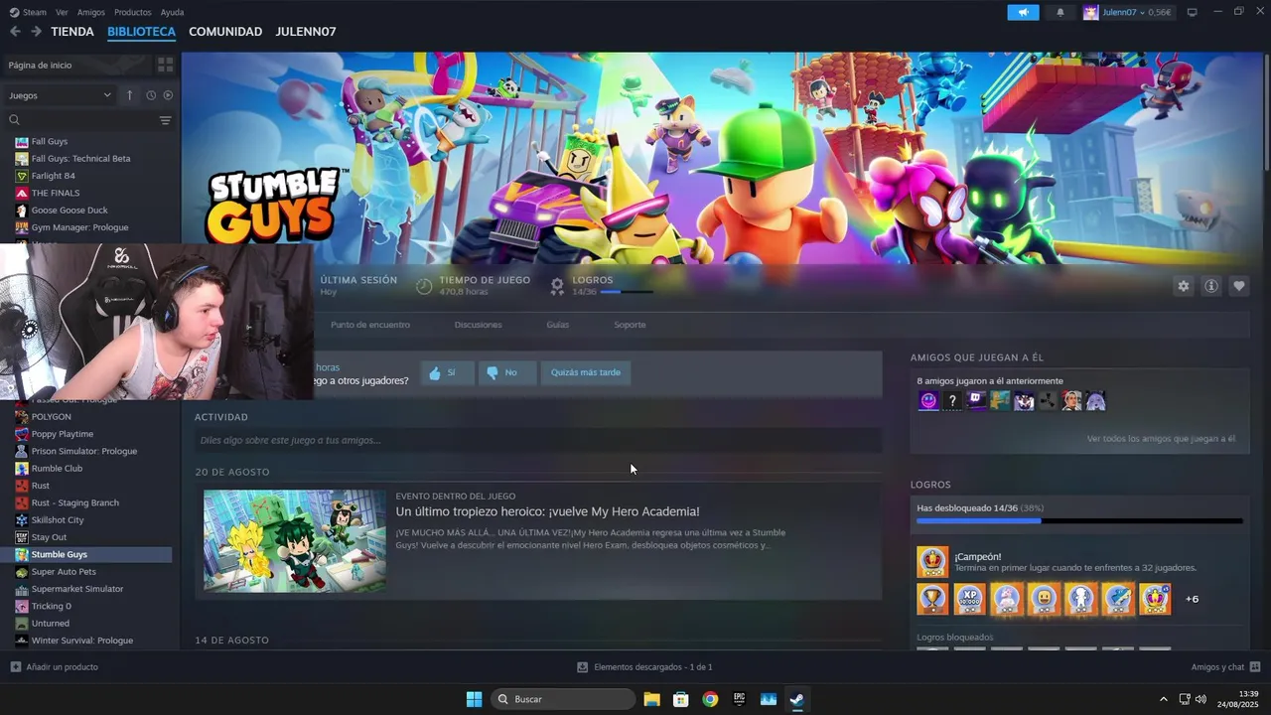The height and width of the screenshot is (715, 1271).
Task: Open the JULENN07 profile tab
Action: [306, 32]
